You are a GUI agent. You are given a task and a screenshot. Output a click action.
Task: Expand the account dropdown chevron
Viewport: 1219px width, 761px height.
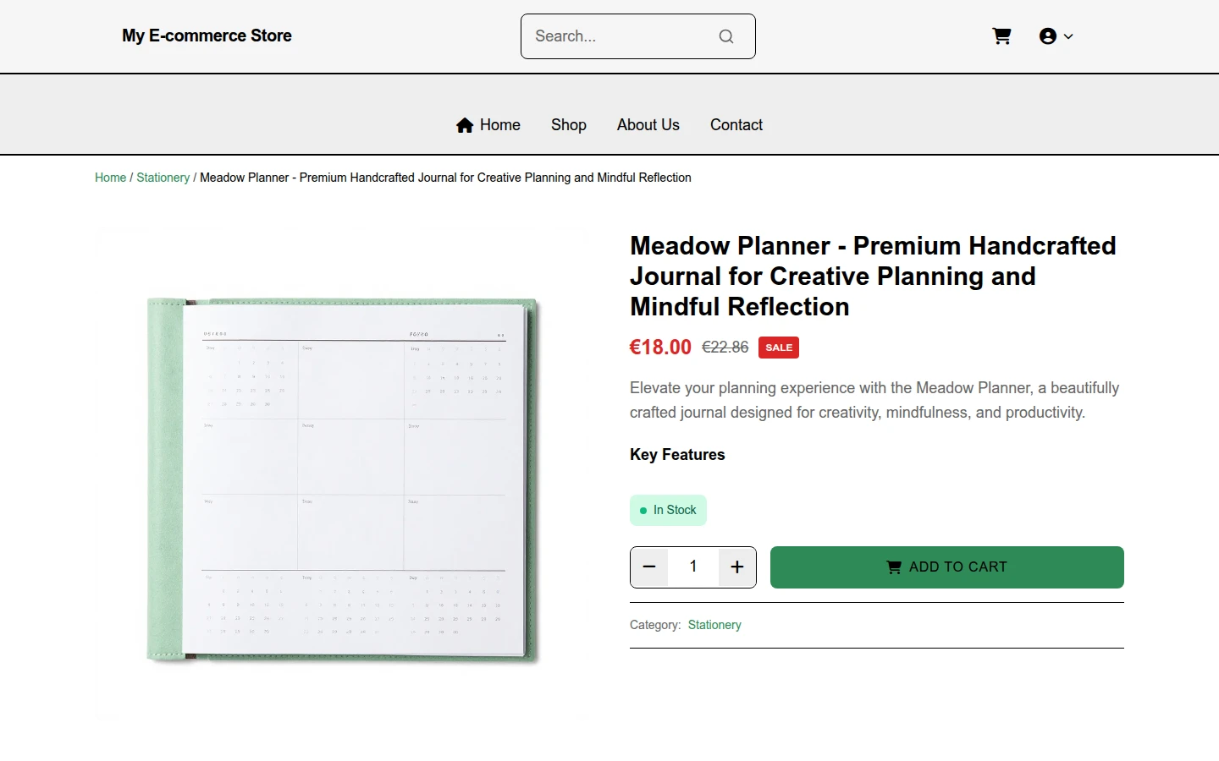click(x=1068, y=36)
